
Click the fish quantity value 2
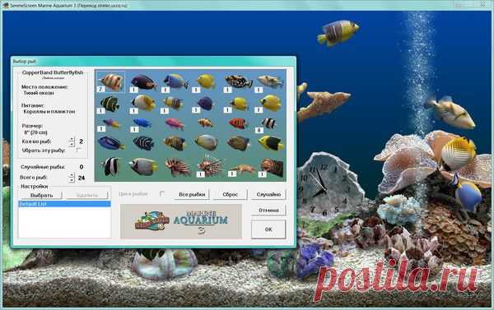[82, 141]
